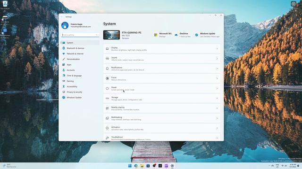Click the PC desktop wallpaper thumbnail
The height and width of the screenshot is (169, 302).
pos(111,35)
